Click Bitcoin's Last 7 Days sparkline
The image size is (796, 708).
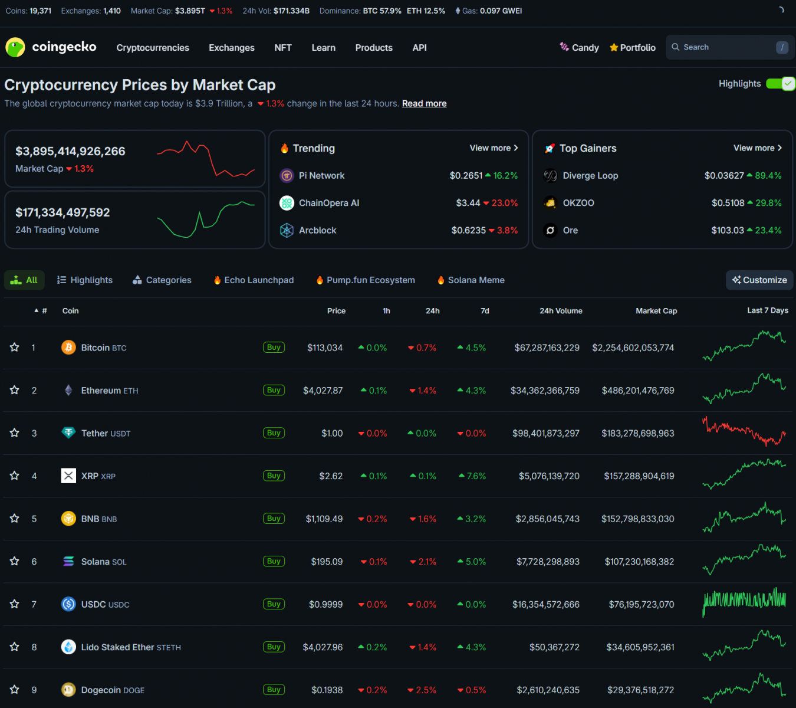[x=744, y=346]
